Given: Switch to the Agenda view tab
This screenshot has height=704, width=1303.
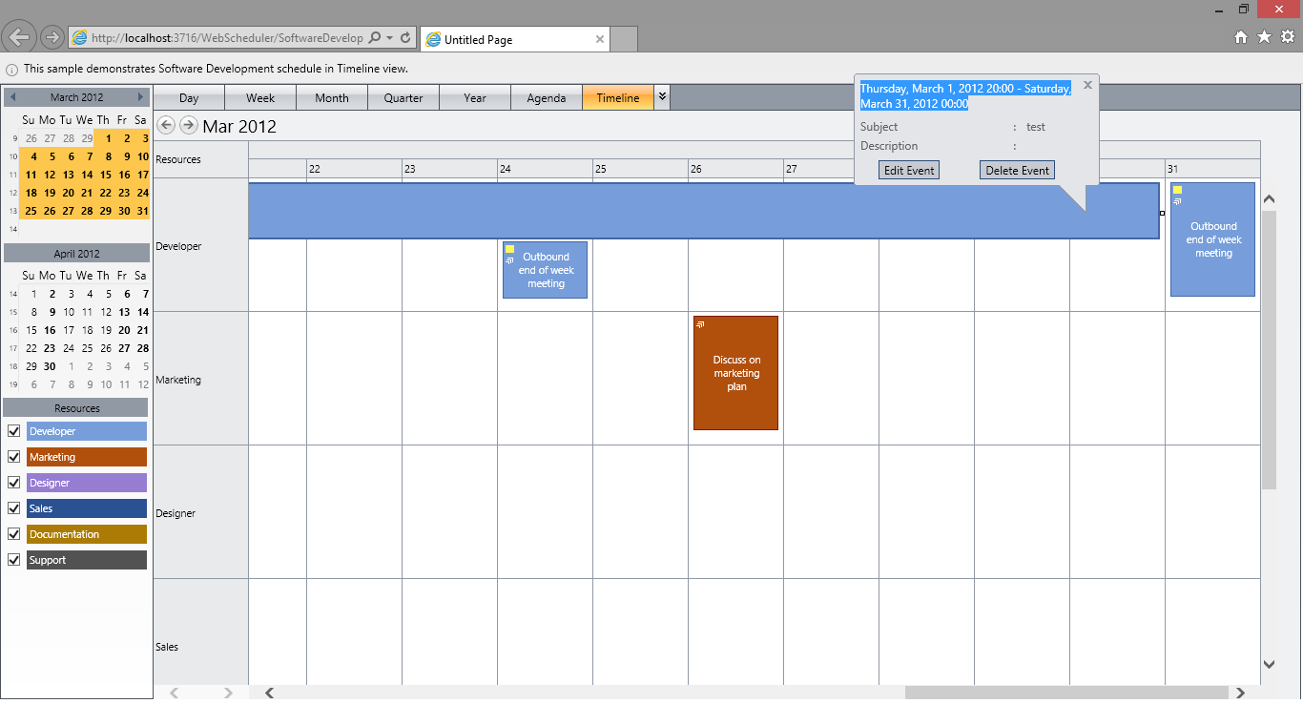Looking at the screenshot, I should (547, 97).
